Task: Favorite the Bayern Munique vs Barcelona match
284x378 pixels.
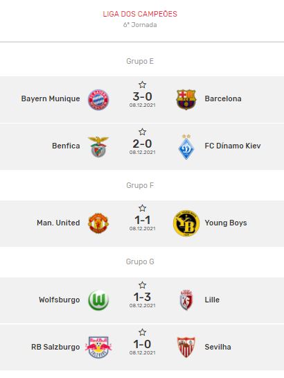Action: [142, 85]
